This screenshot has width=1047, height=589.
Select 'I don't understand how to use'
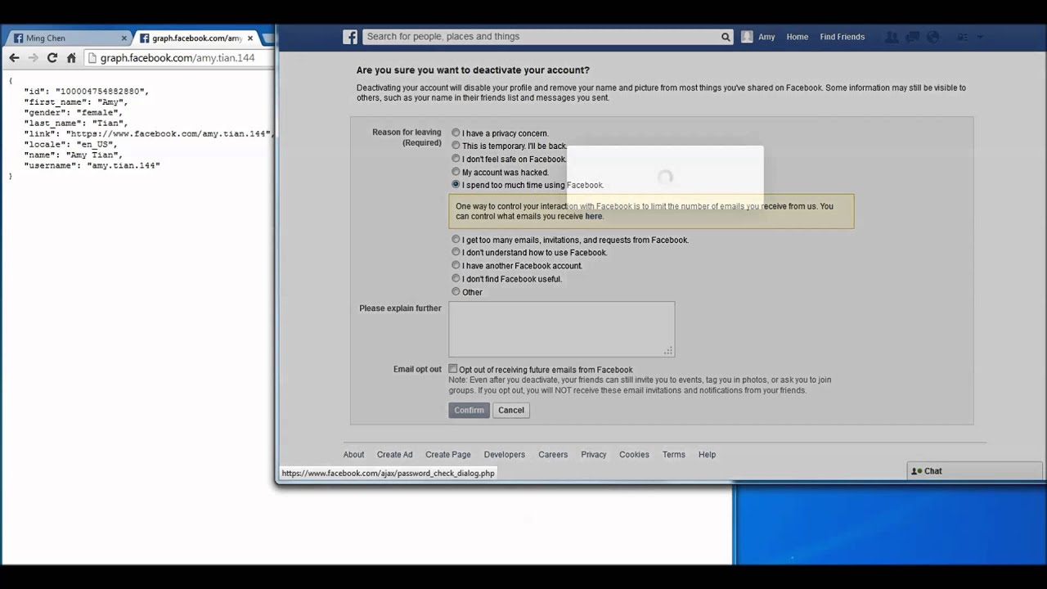[456, 252]
